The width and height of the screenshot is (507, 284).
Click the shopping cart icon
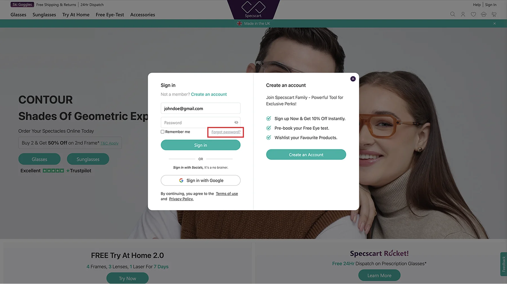494,14
